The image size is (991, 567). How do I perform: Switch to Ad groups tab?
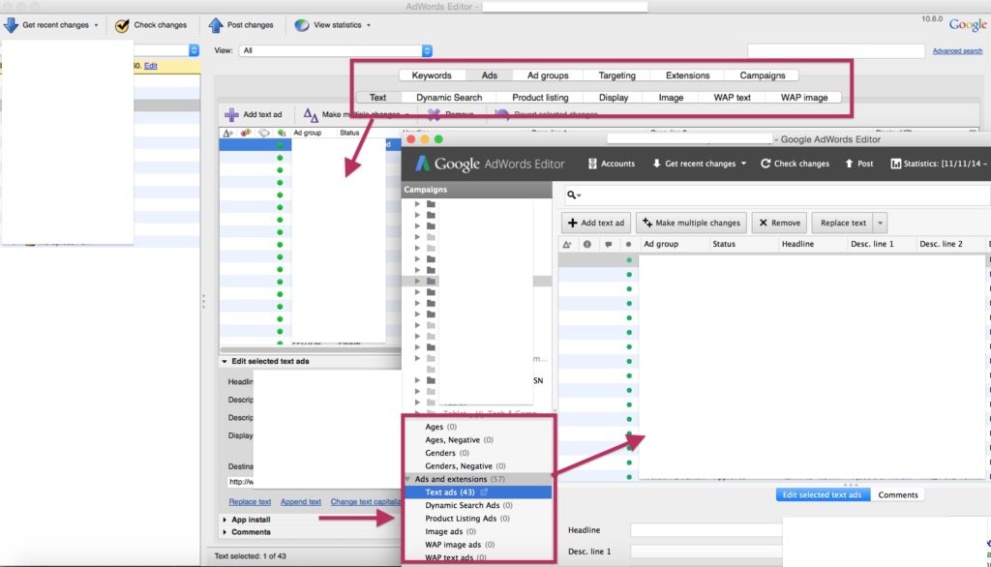tap(548, 75)
